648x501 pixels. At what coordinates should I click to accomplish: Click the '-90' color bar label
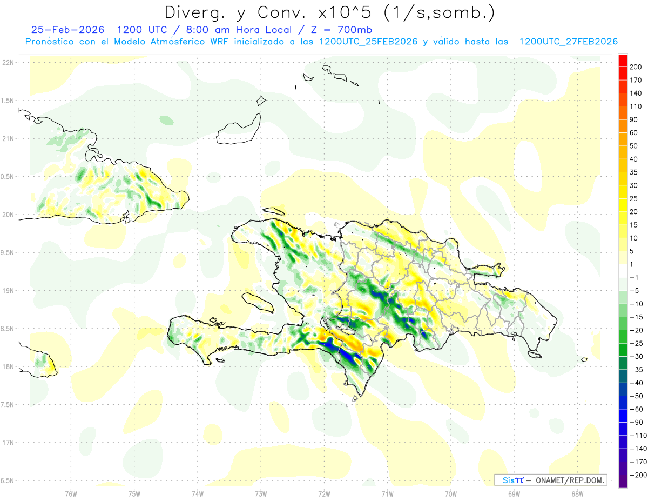(637, 423)
